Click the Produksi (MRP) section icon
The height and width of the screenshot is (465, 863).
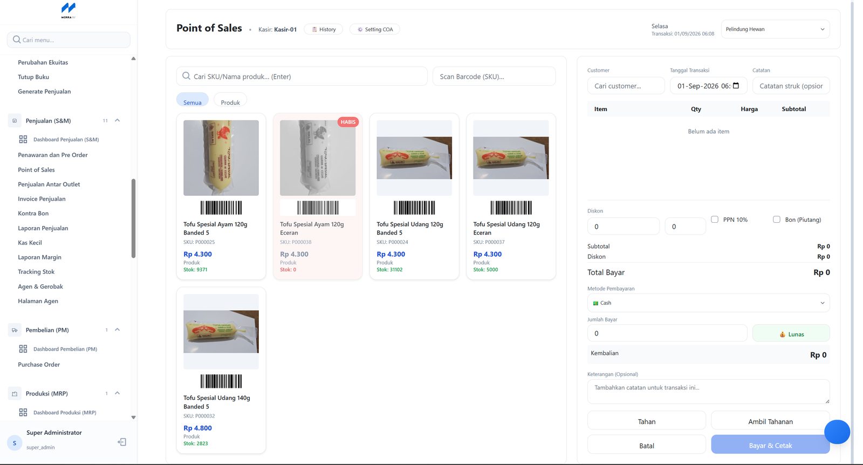click(x=15, y=394)
